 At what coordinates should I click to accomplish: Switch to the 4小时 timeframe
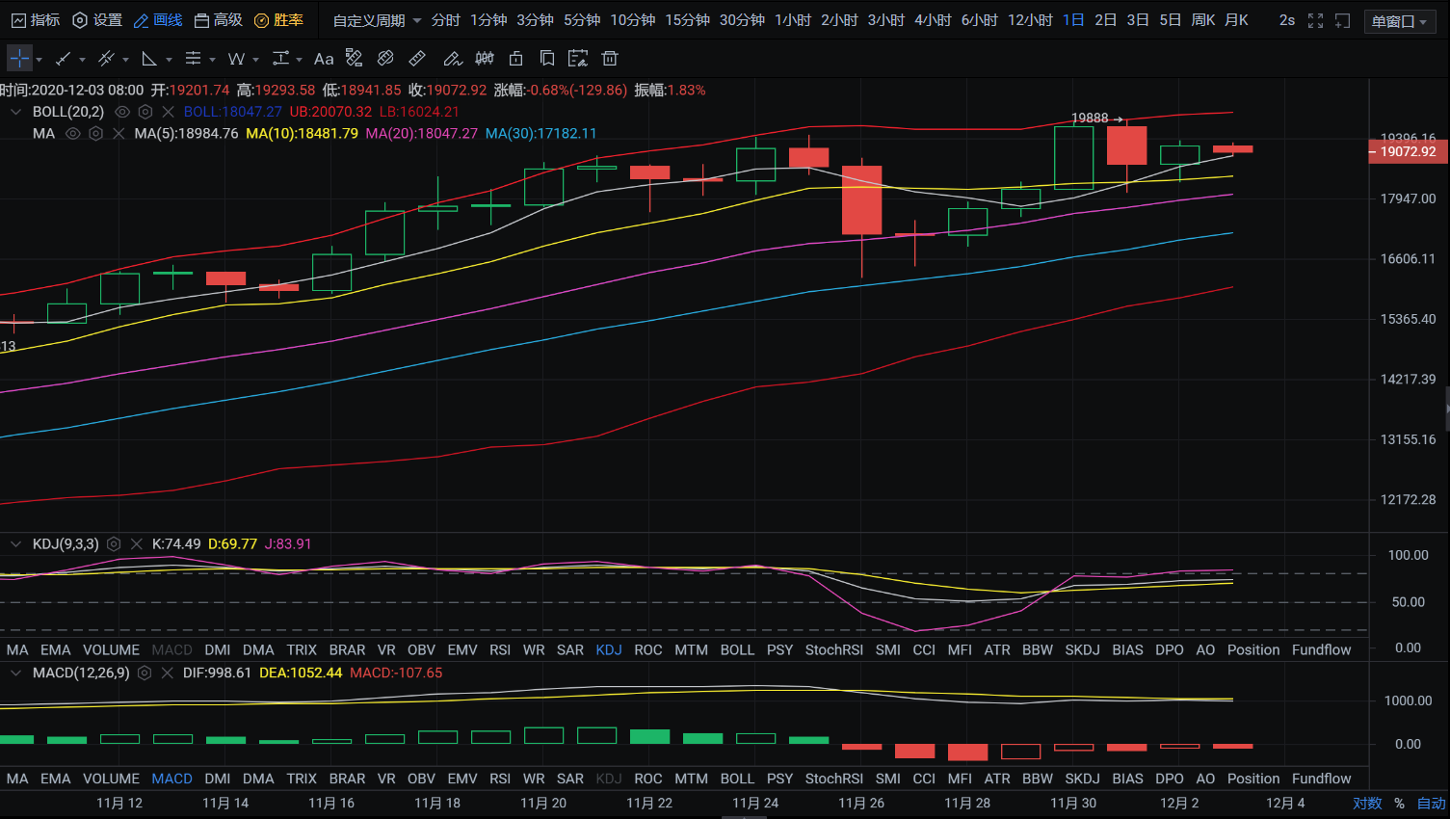point(932,20)
